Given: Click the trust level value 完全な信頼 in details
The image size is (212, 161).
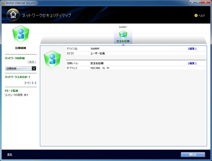Looking at the screenshot, I should point(97,63).
